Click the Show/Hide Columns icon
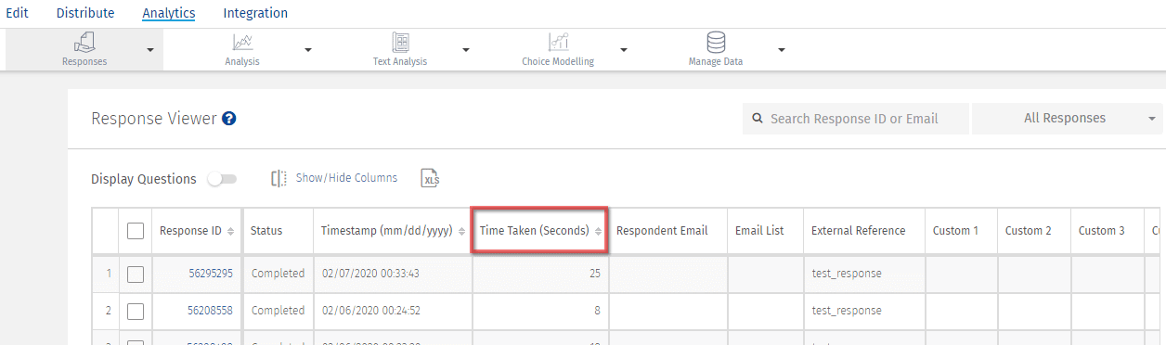This screenshot has width=1166, height=345. (279, 178)
